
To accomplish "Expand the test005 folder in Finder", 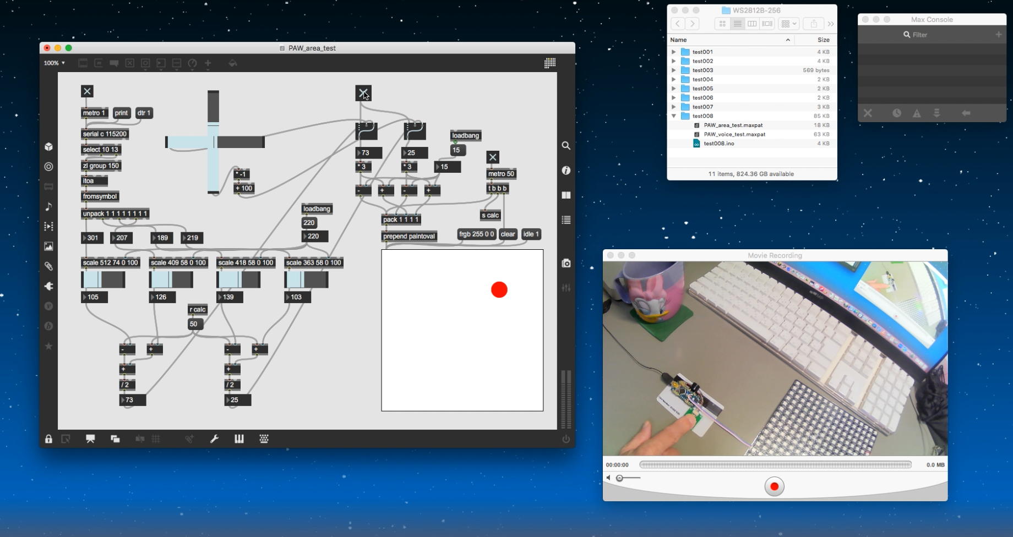I will tap(673, 89).
